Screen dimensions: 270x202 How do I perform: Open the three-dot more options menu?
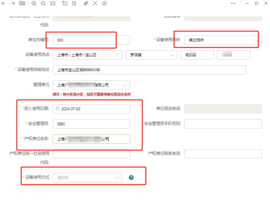[x=233, y=3]
